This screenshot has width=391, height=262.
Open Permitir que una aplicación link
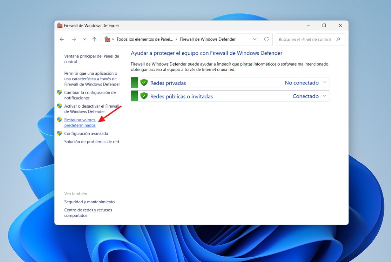(x=92, y=79)
